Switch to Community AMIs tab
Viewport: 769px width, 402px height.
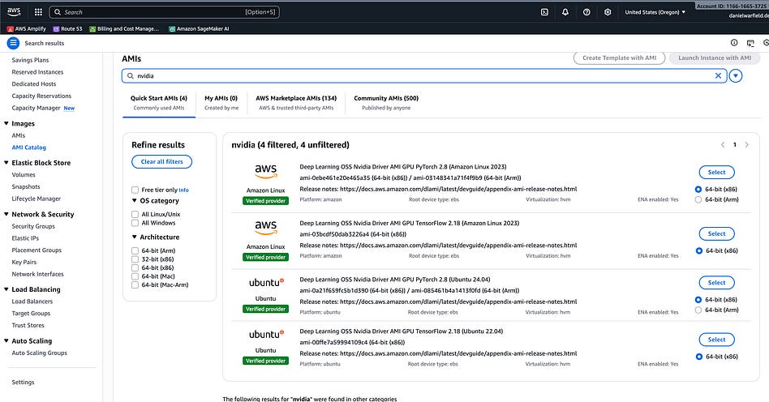(386, 102)
